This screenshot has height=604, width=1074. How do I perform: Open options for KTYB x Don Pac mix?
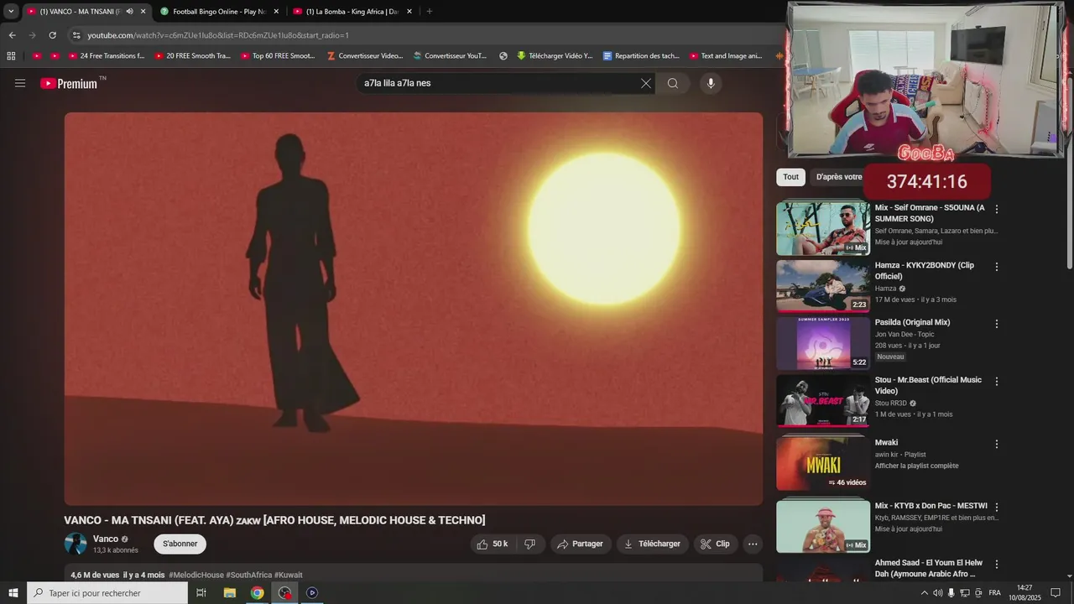pos(997,508)
